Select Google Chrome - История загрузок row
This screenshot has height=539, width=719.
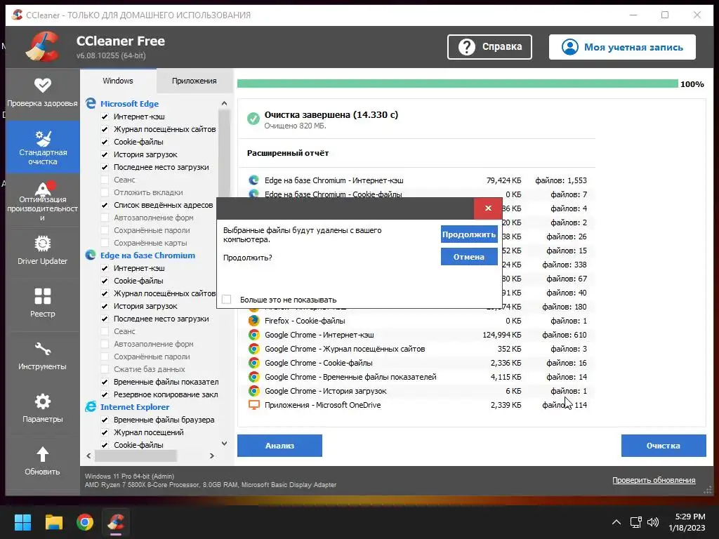point(417,390)
